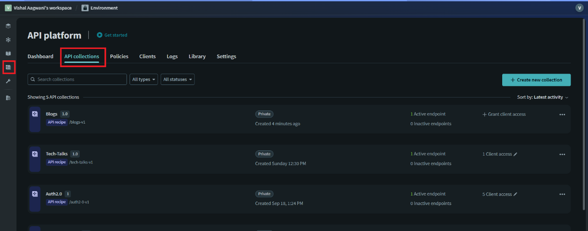Open the user profile avatar at top right
This screenshot has width=588, height=231.
579,8
